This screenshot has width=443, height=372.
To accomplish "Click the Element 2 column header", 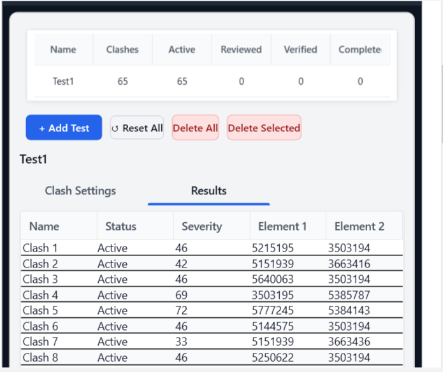I will [x=364, y=226].
